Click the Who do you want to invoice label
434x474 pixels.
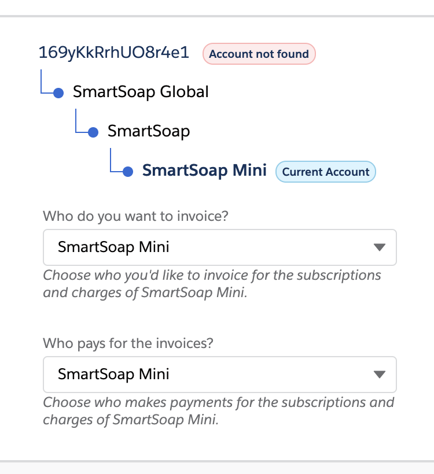point(135,217)
